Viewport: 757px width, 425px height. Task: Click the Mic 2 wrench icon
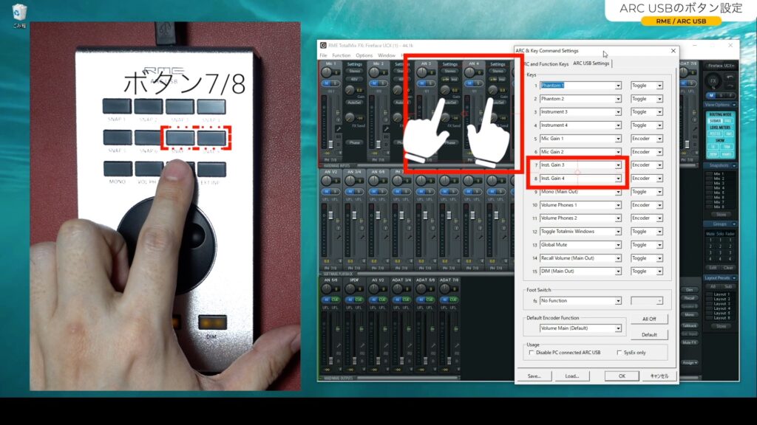386,129
